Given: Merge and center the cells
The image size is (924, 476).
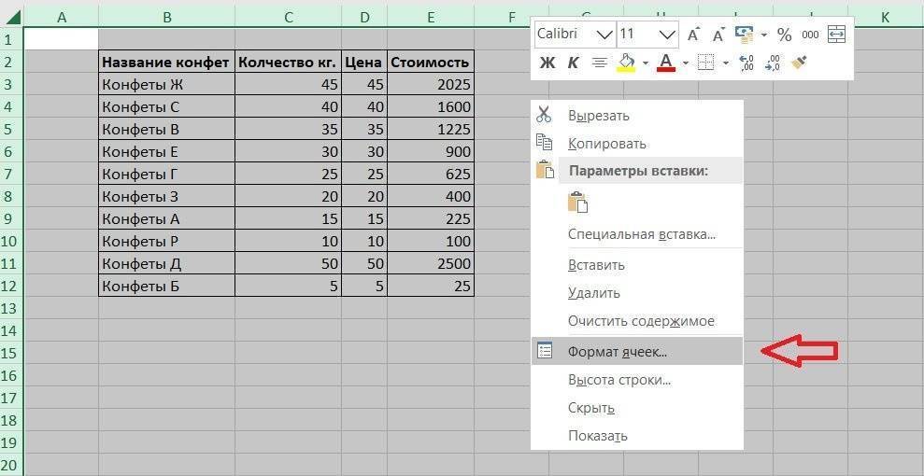Looking at the screenshot, I should [x=836, y=35].
